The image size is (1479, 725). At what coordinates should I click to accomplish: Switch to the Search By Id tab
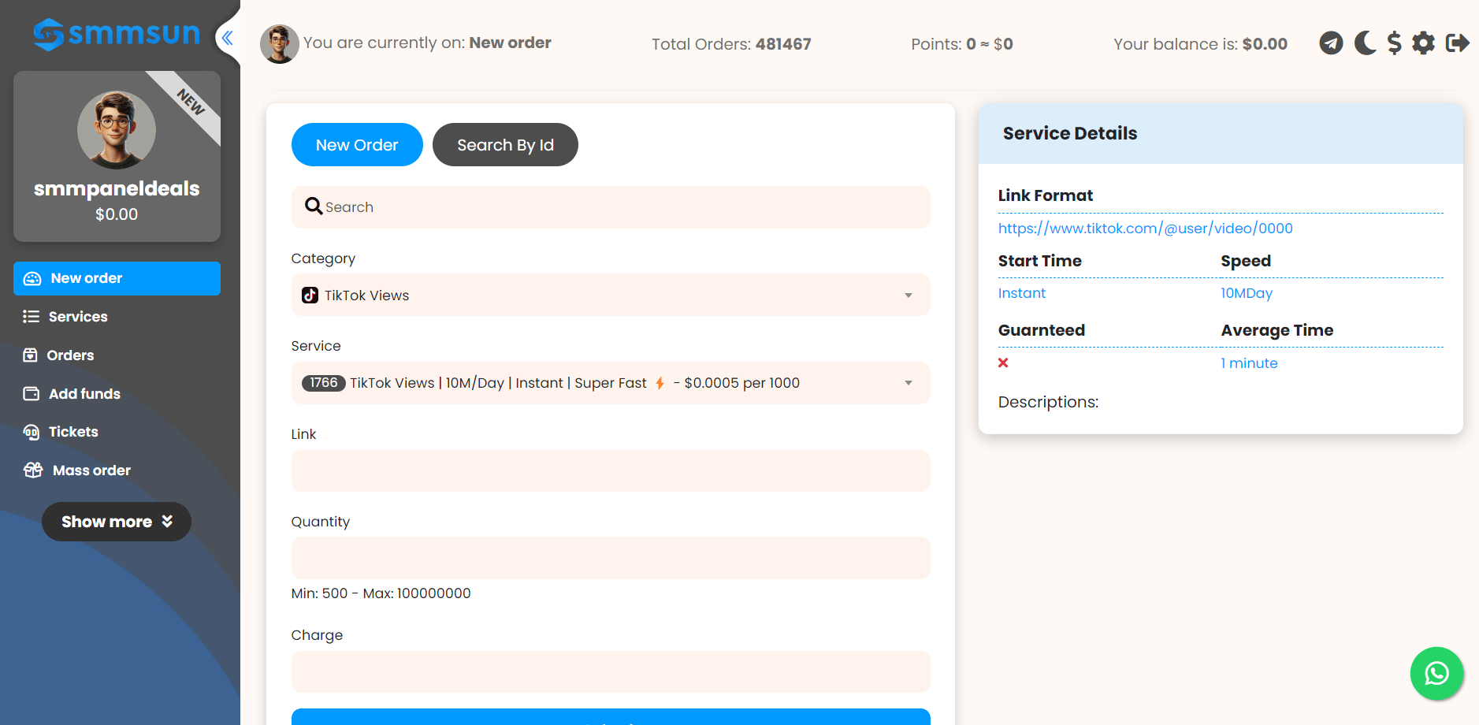(505, 145)
